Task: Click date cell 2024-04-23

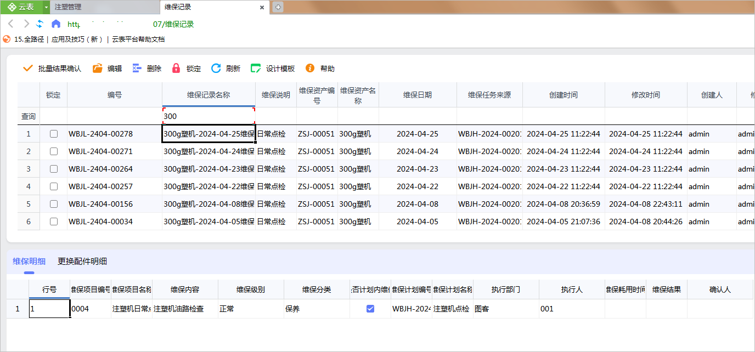Action: (x=418, y=169)
